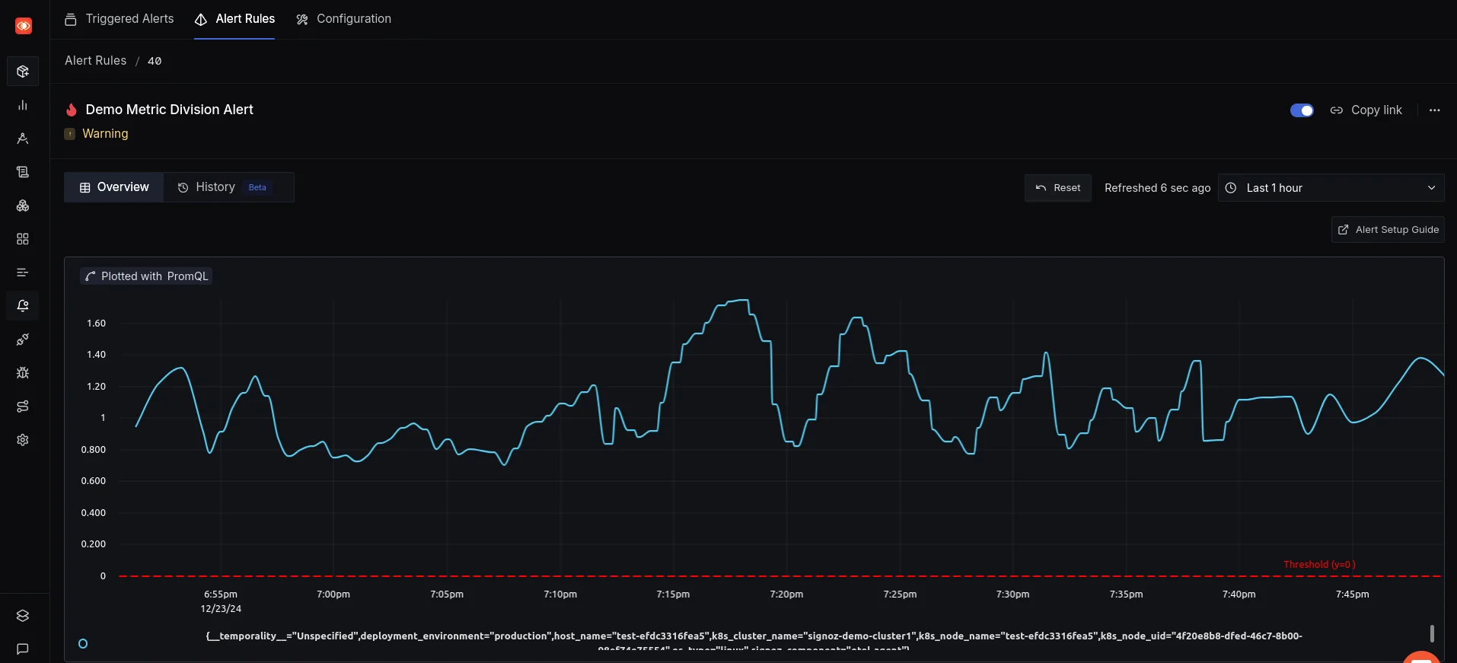Open the Exceptions bug icon in sidebar
The image size is (1457, 663).
(x=23, y=373)
